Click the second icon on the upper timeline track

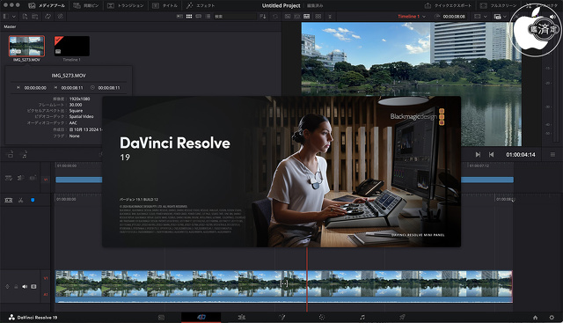[21, 178]
